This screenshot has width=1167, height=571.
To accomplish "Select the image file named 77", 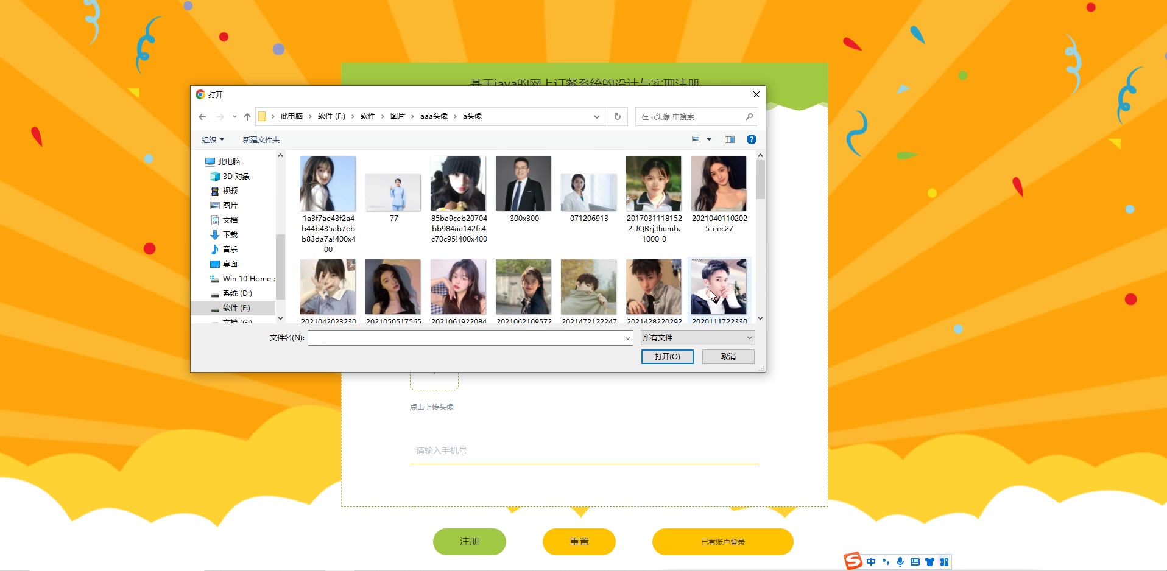I will point(393,198).
